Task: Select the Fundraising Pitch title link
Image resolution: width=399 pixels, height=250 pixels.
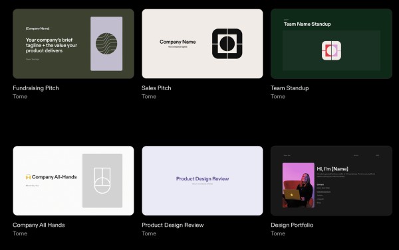Action: pos(36,88)
